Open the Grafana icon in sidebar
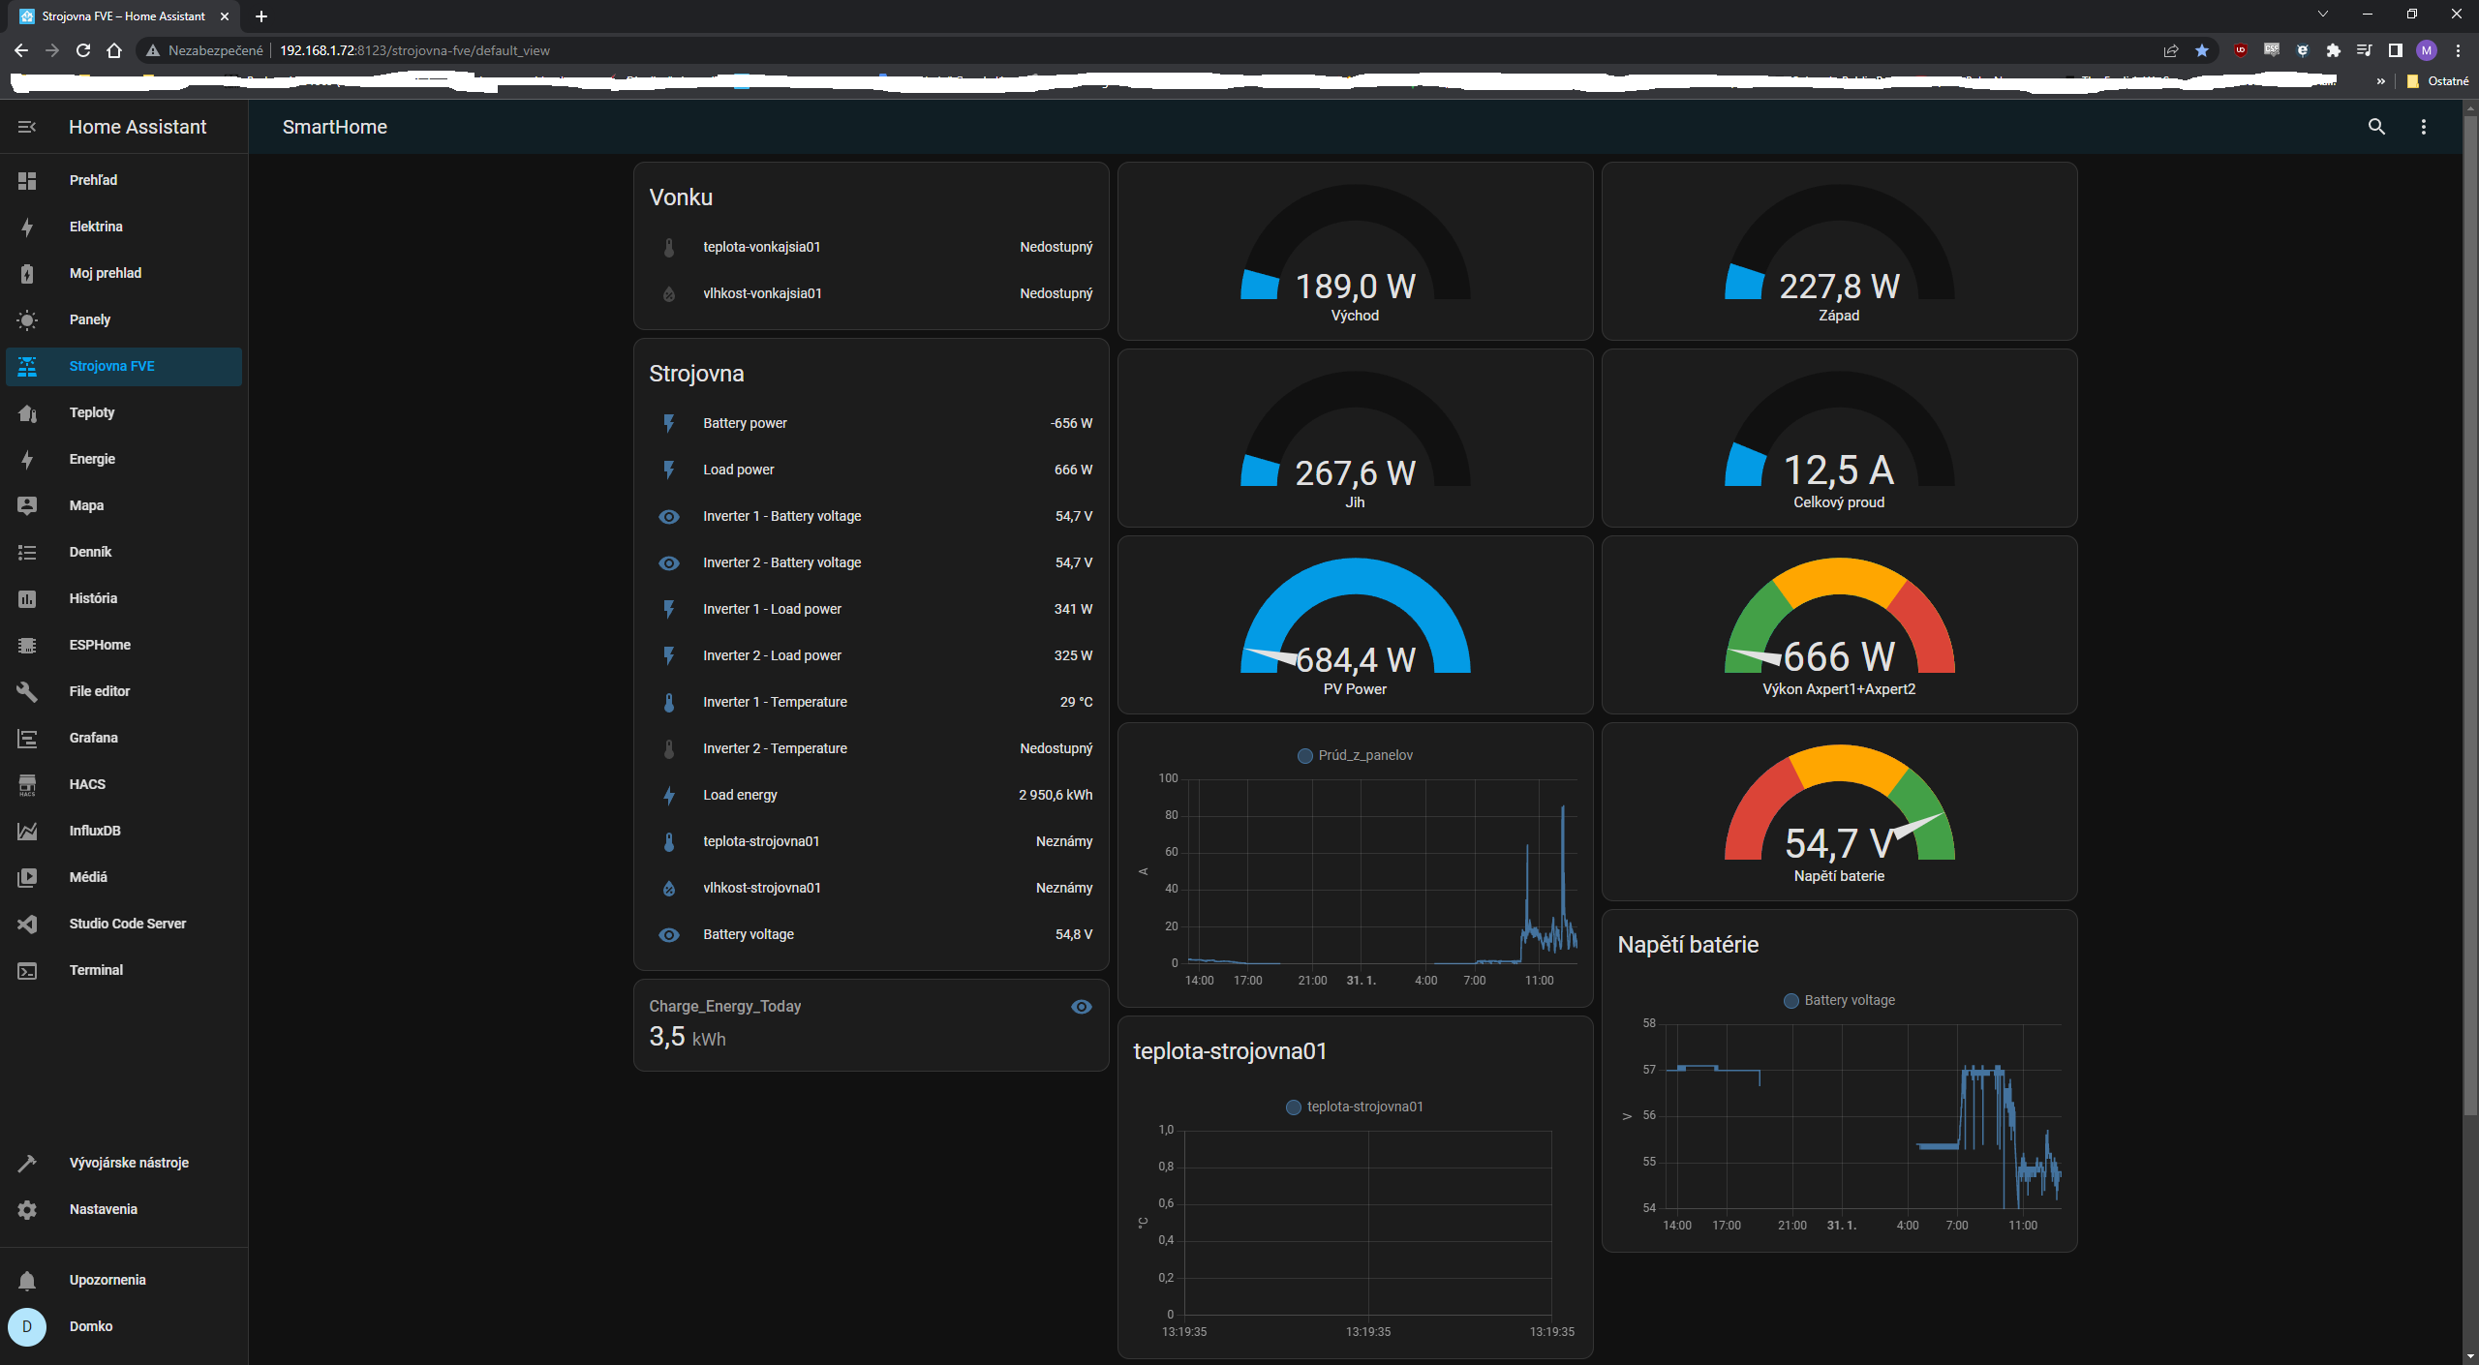The width and height of the screenshot is (2479, 1365). coord(27,738)
